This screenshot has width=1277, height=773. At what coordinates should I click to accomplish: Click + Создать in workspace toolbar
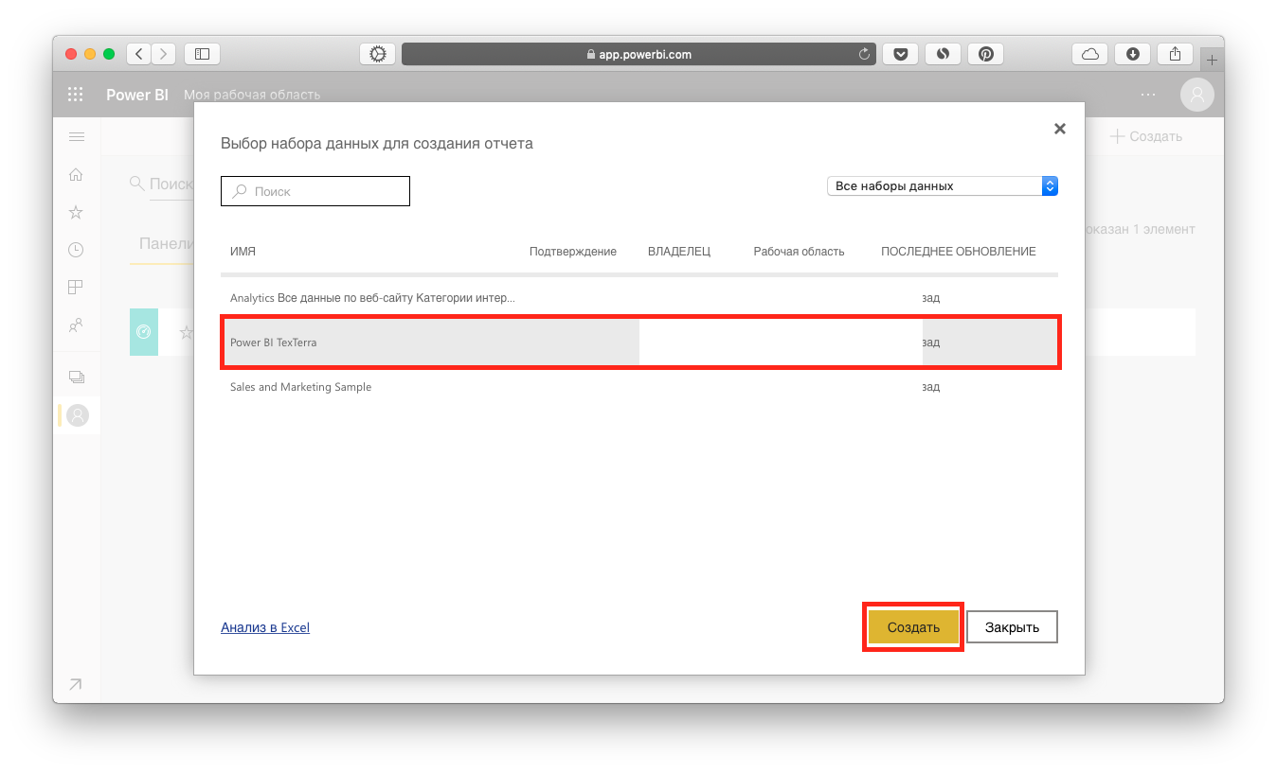[1146, 136]
